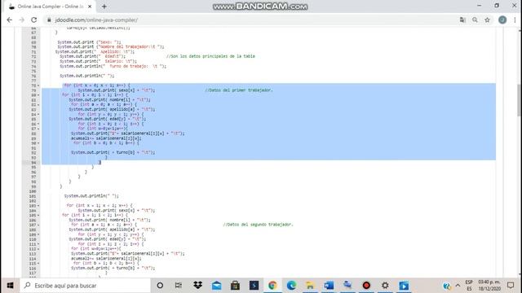Click the browser forward arrow
Screen dimensions: 522x293
(22, 20)
